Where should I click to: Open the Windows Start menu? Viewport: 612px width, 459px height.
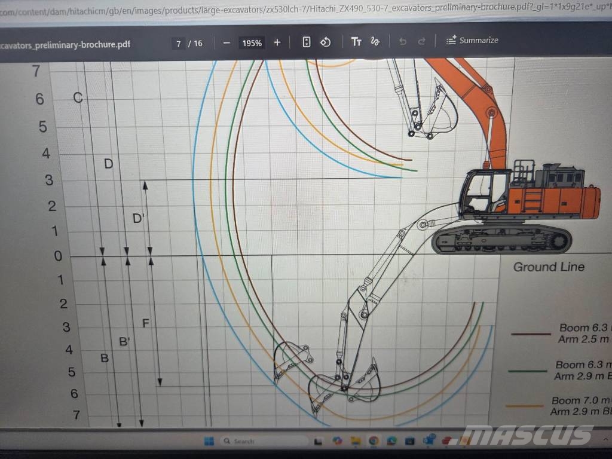(x=209, y=441)
